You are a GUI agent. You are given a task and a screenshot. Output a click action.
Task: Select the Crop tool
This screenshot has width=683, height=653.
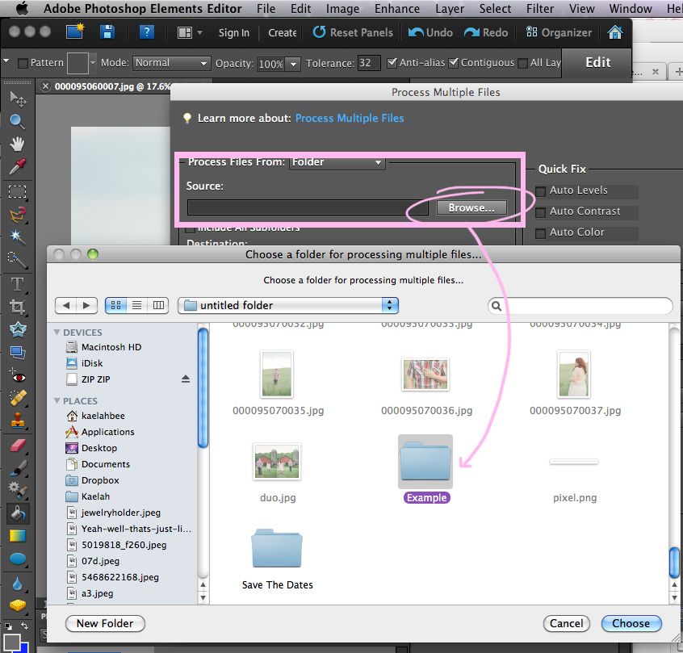click(x=18, y=307)
